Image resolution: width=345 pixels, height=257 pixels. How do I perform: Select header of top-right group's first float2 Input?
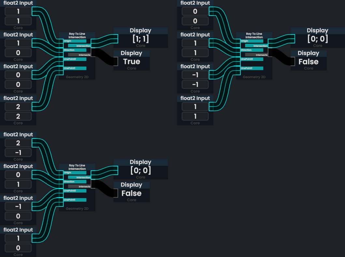pyautogui.click(x=195, y=3)
